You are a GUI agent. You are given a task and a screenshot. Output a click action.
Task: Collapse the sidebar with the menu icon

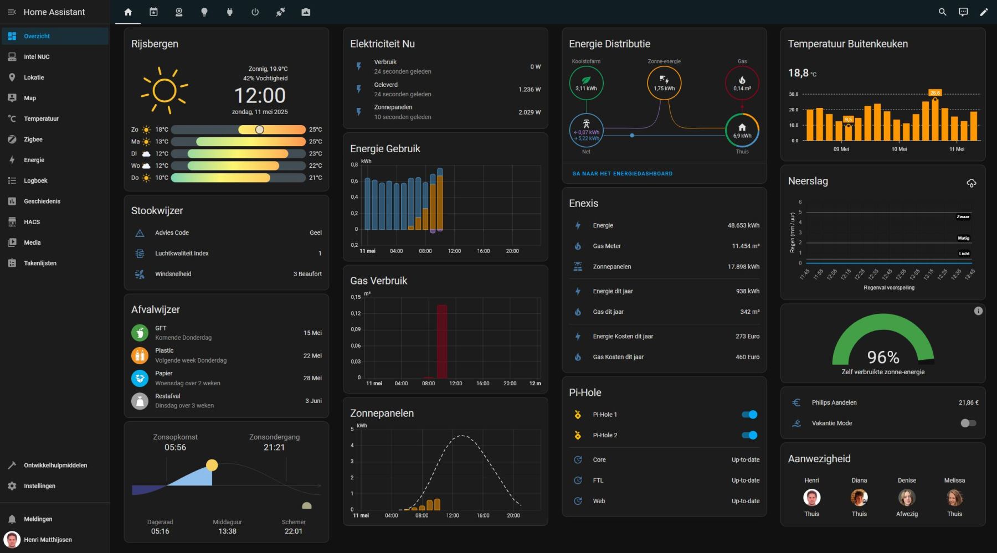12,12
